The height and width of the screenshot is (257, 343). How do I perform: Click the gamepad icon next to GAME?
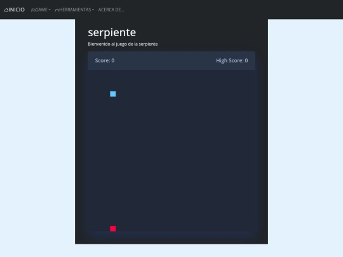pos(33,10)
